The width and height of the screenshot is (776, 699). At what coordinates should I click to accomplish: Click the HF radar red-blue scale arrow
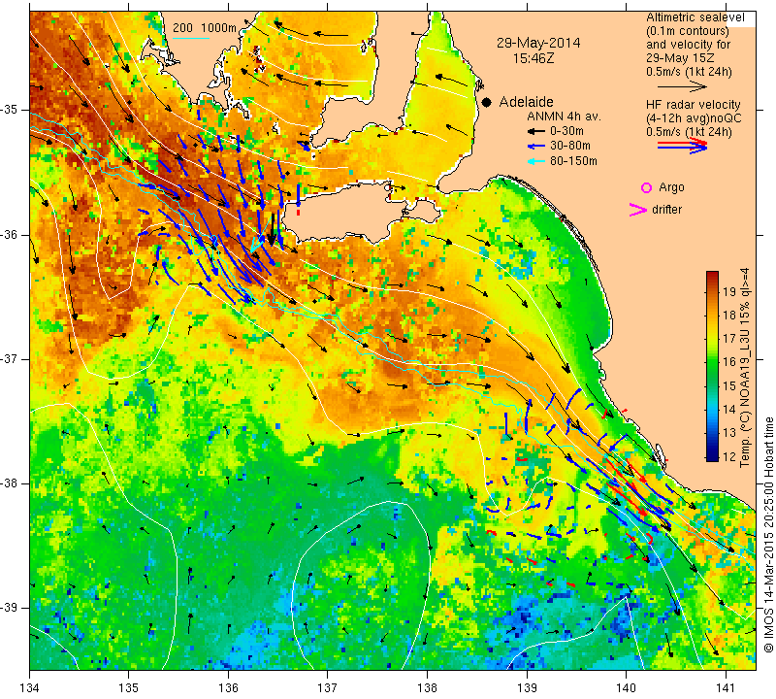(682, 146)
